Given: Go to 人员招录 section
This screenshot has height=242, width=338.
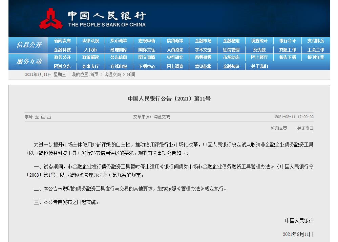Looking at the screenshot, I should click(x=175, y=50).
